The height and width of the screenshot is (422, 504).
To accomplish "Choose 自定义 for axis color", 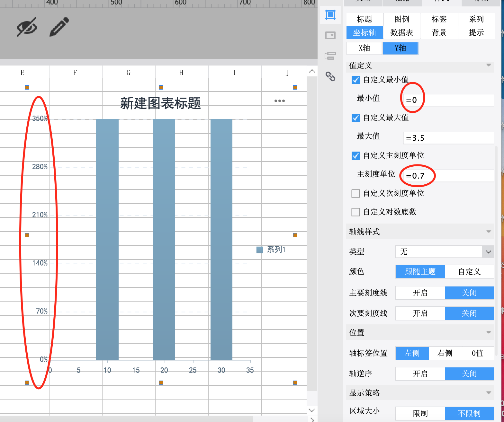I will pos(469,272).
